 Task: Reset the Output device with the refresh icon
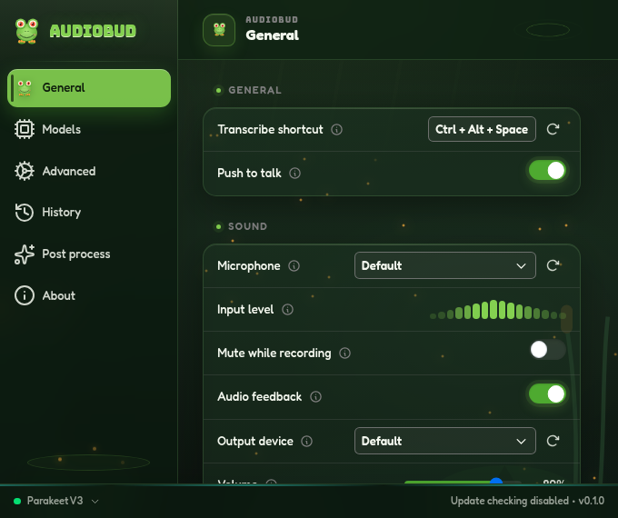click(553, 441)
